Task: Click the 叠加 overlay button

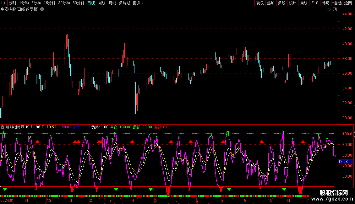Action: click(x=270, y=3)
